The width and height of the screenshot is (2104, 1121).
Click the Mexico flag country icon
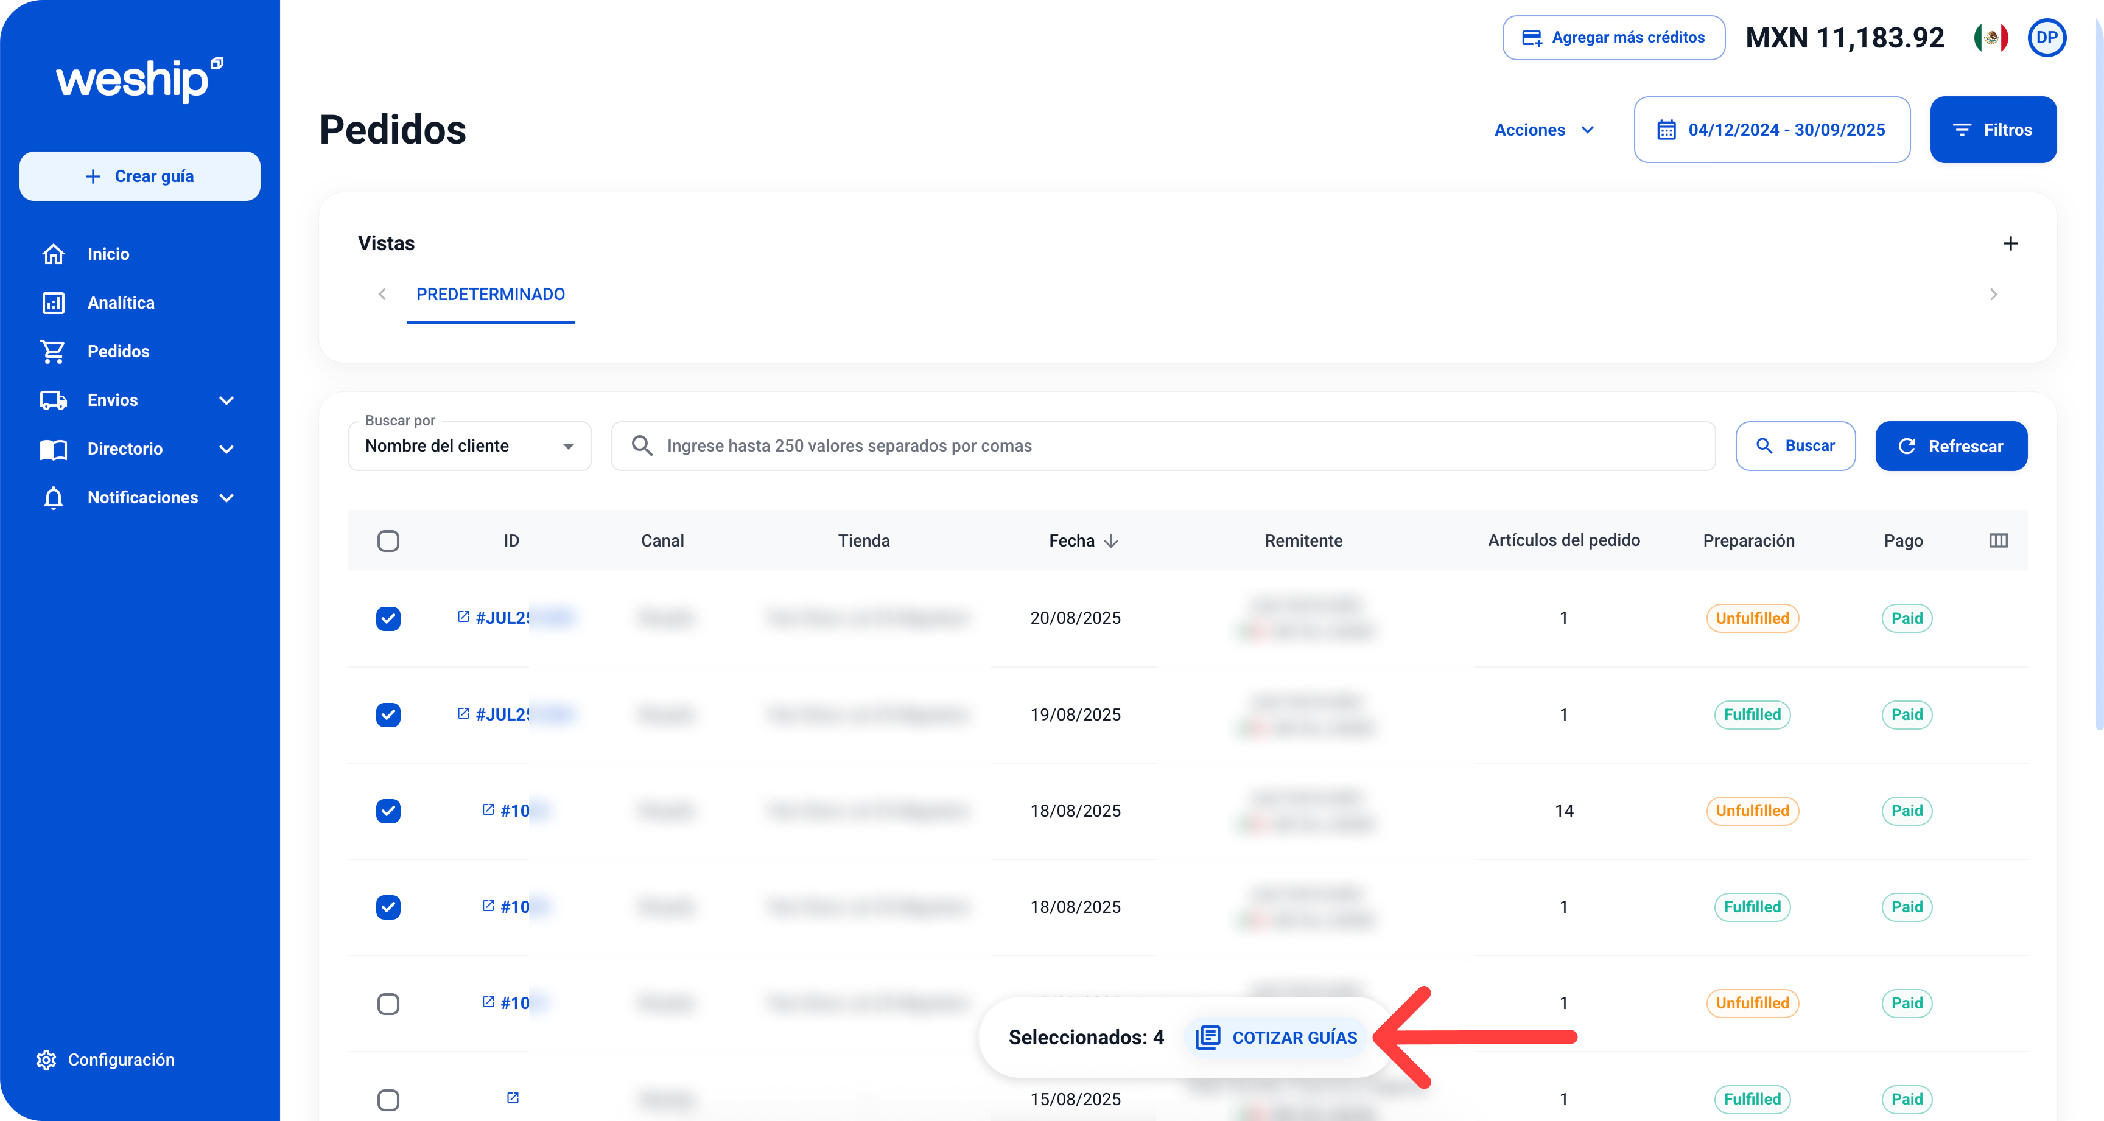pyautogui.click(x=1991, y=38)
